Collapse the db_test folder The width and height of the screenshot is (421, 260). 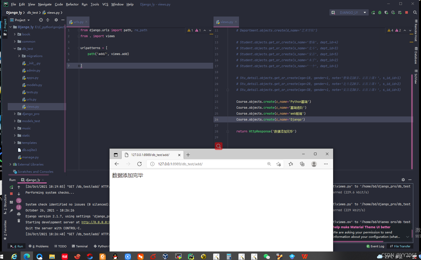click(x=15, y=49)
